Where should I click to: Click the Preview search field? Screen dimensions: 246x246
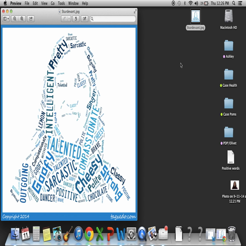[113, 19]
